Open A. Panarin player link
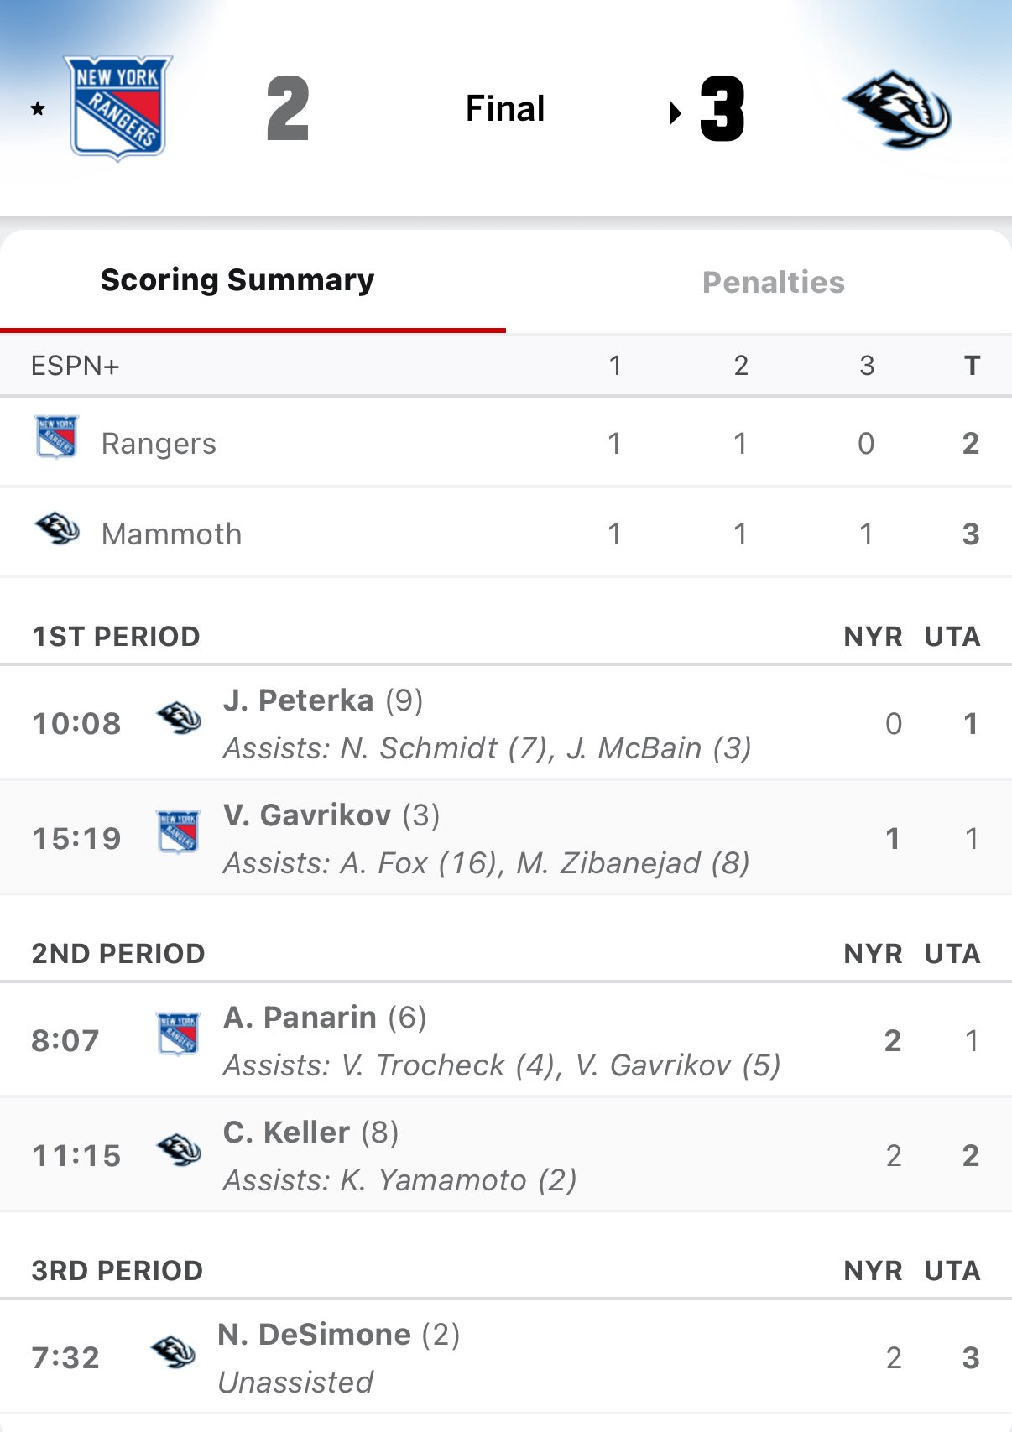1012x1432 pixels. [x=300, y=1018]
